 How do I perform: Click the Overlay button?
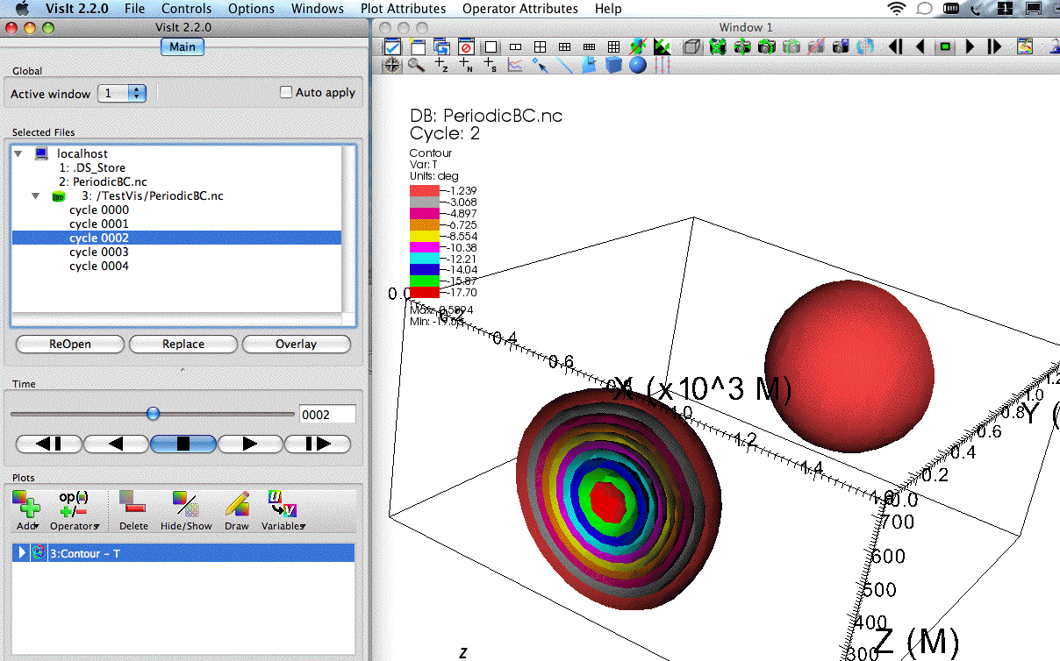(296, 345)
